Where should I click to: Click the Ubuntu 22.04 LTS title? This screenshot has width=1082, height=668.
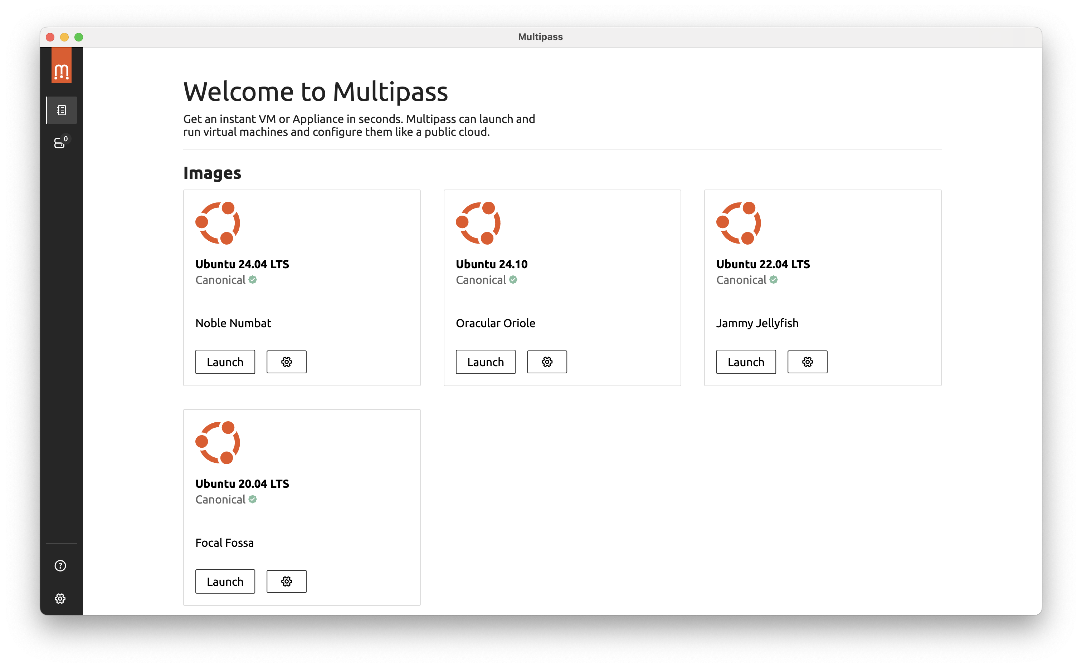(x=763, y=264)
